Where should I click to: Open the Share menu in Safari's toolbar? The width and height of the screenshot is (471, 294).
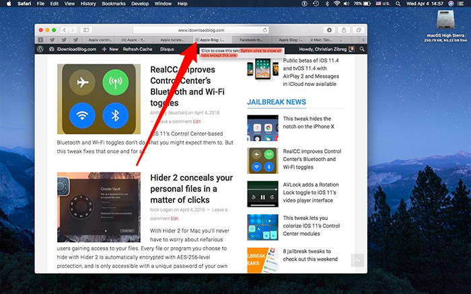(x=344, y=30)
